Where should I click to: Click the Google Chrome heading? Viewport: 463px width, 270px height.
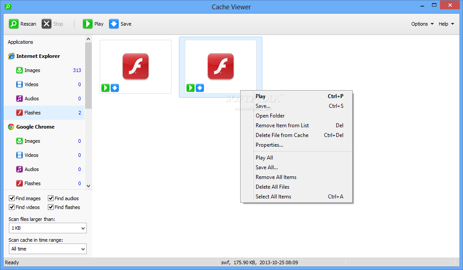click(x=35, y=127)
